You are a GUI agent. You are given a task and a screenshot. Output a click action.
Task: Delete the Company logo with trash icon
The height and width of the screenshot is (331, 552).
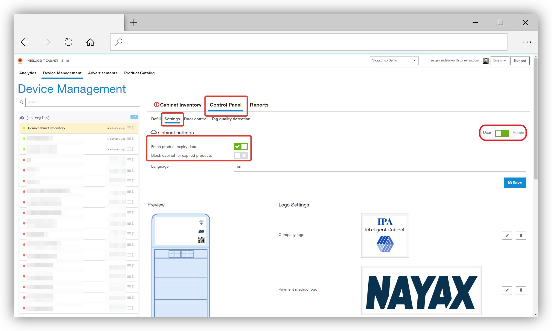521,236
